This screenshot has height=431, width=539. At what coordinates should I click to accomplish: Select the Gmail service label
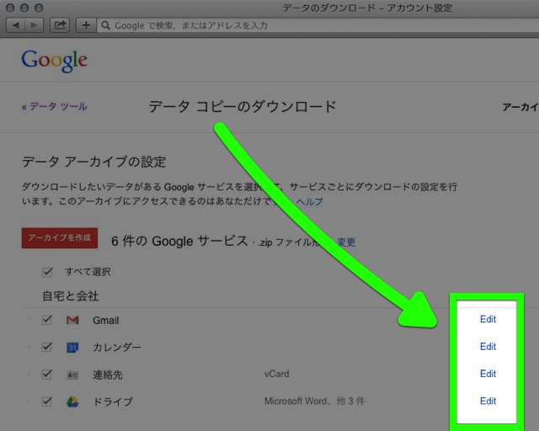[106, 321]
